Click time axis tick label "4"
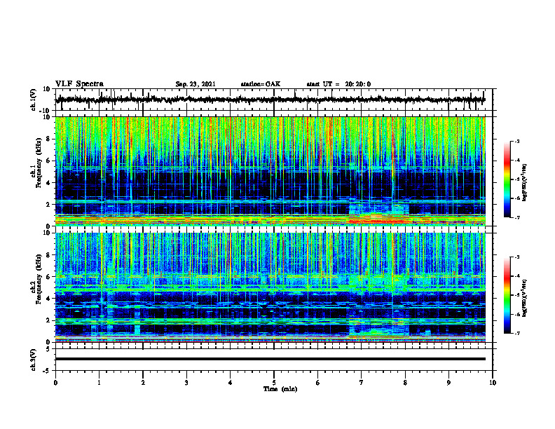 click(x=231, y=383)
